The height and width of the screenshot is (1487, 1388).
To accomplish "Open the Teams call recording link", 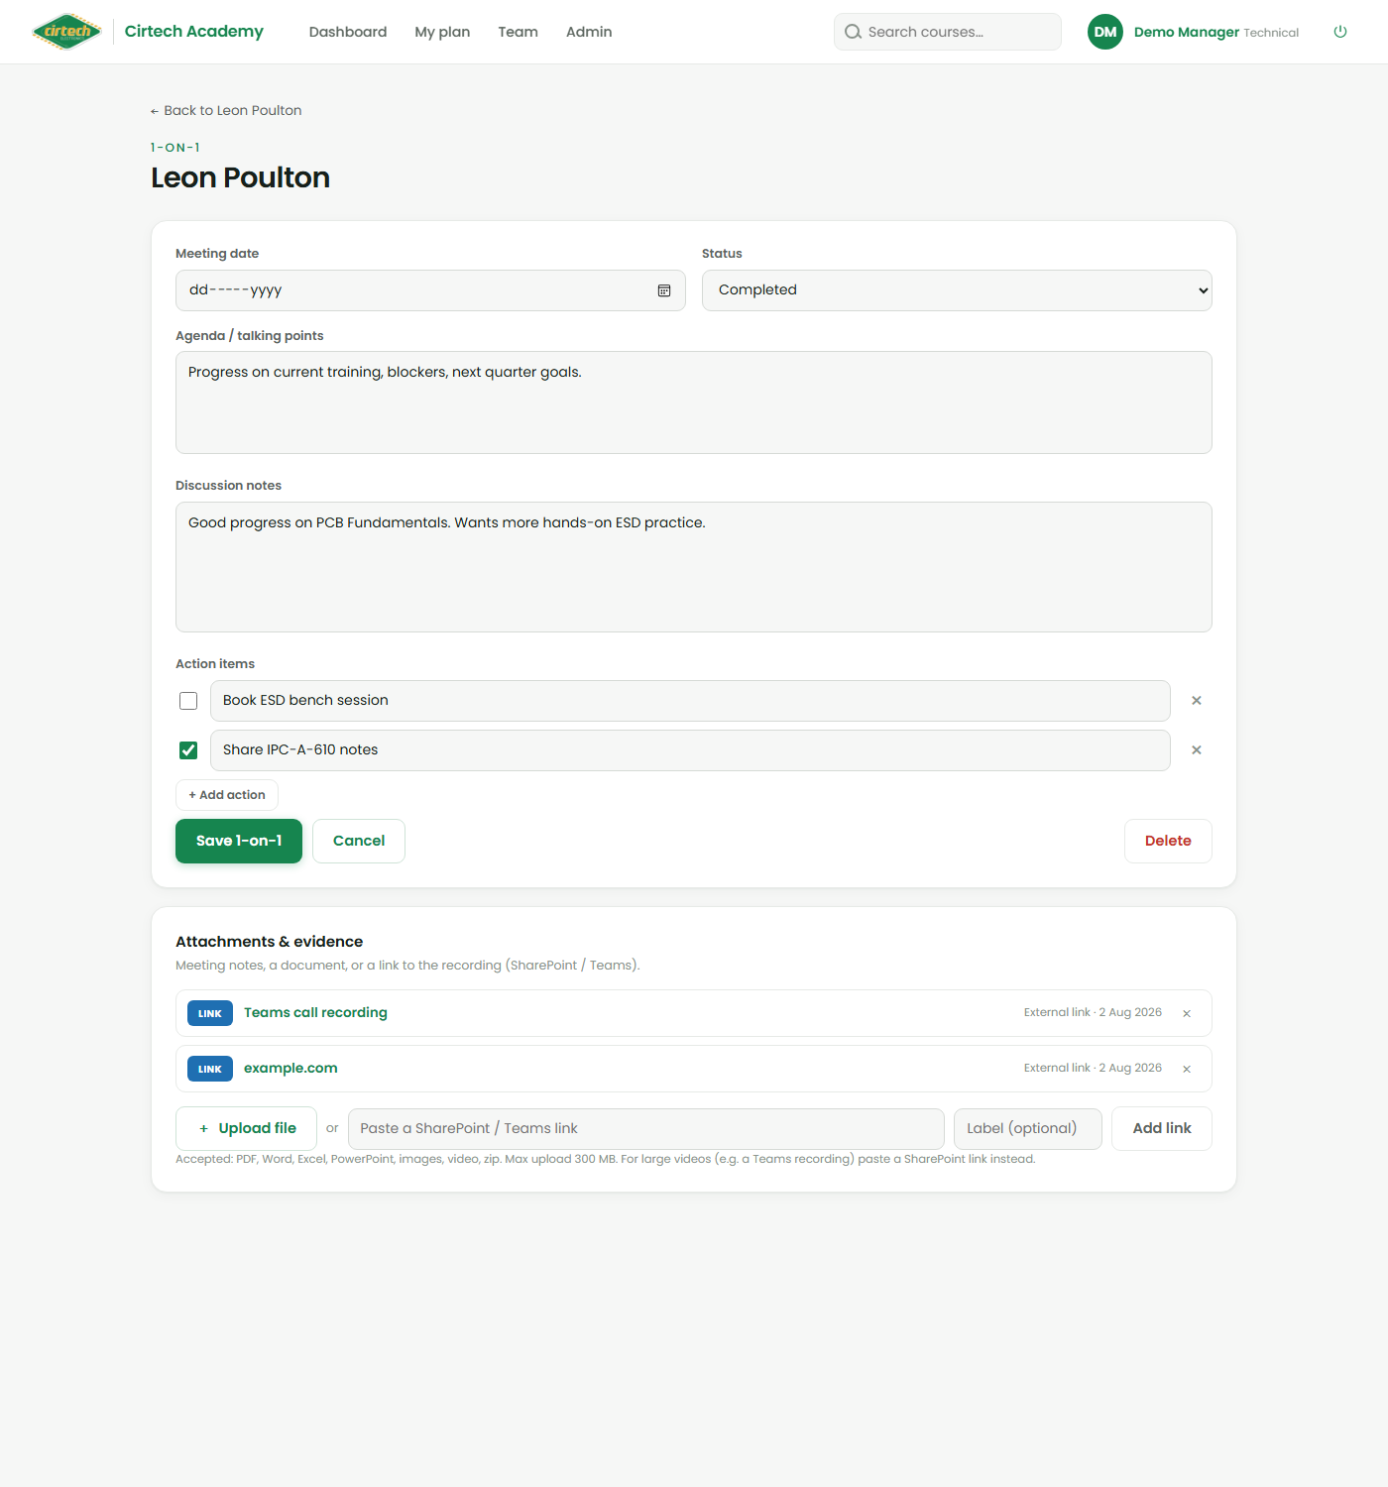I will pyautogui.click(x=315, y=1012).
